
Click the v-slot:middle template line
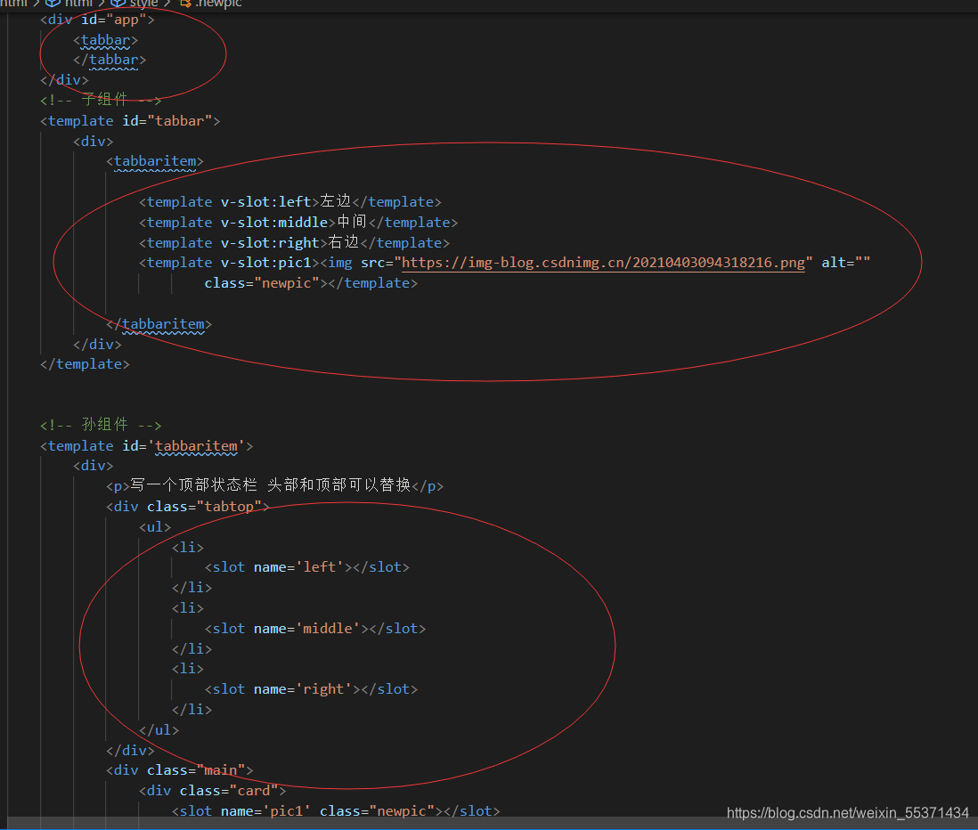pos(298,222)
